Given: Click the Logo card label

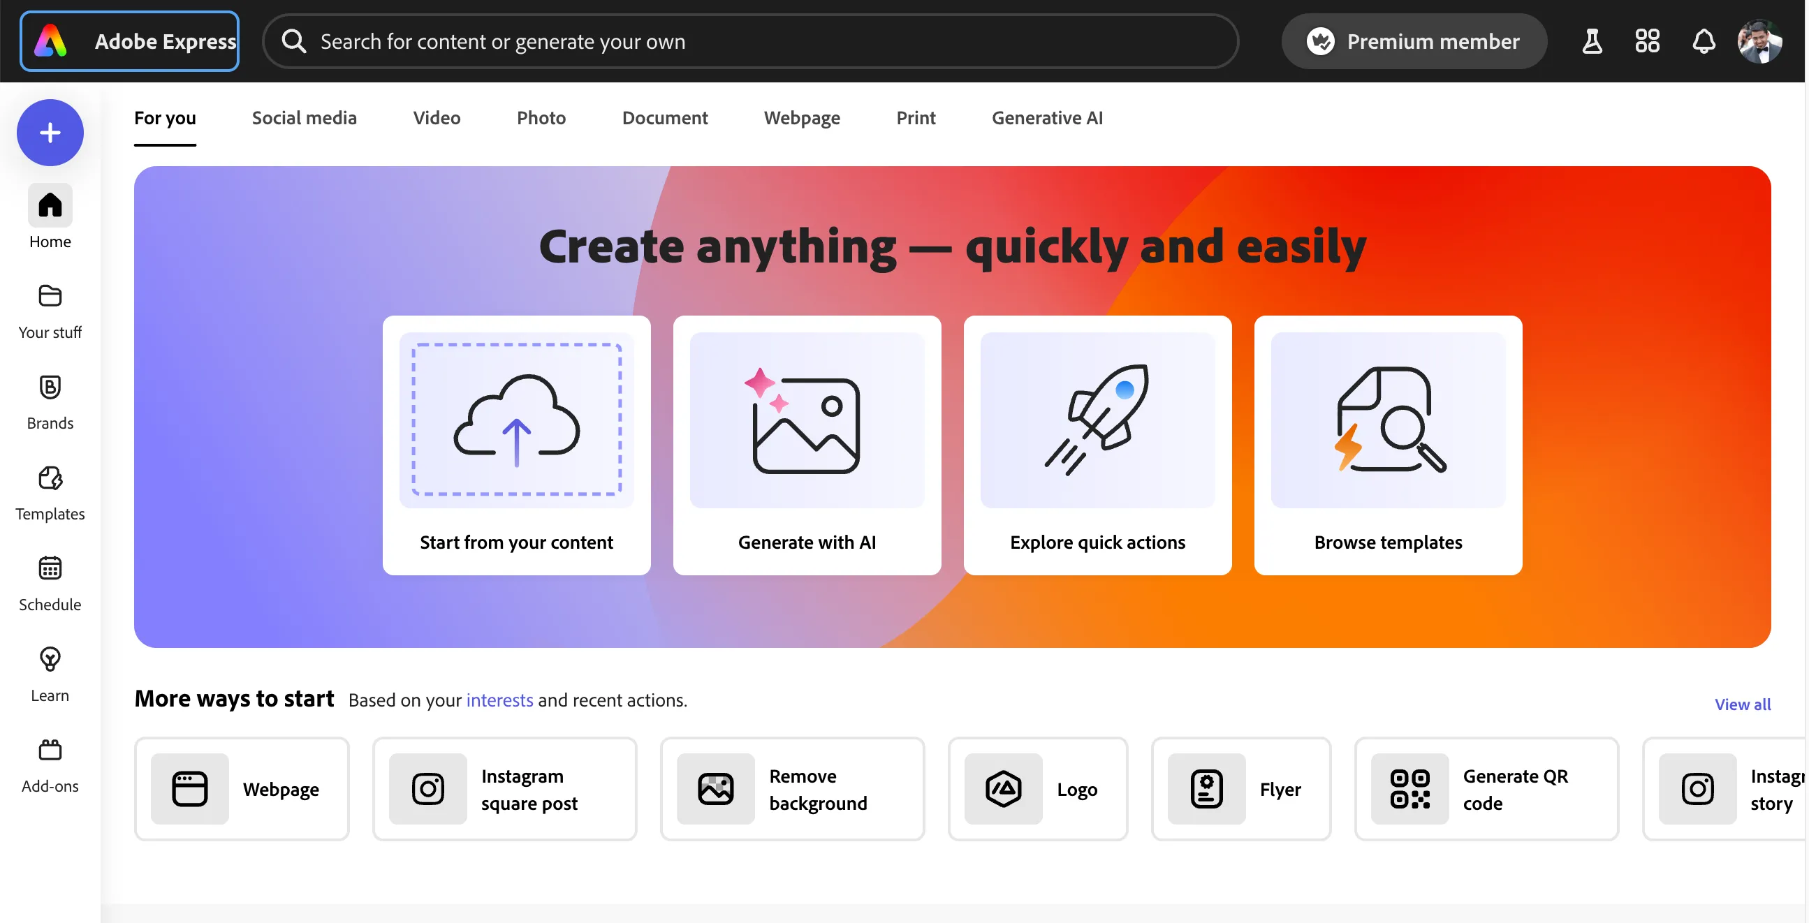Looking at the screenshot, I should pos(1076,790).
